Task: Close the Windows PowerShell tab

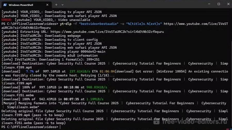Action: pos(47,5)
